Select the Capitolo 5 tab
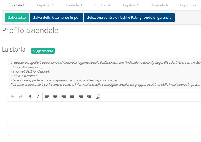Screen dimensions: 201x142 pos(131,5)
